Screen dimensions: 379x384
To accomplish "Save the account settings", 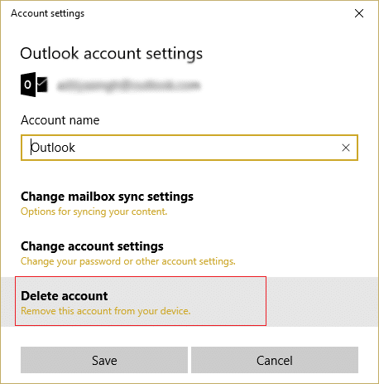I will 104,360.
